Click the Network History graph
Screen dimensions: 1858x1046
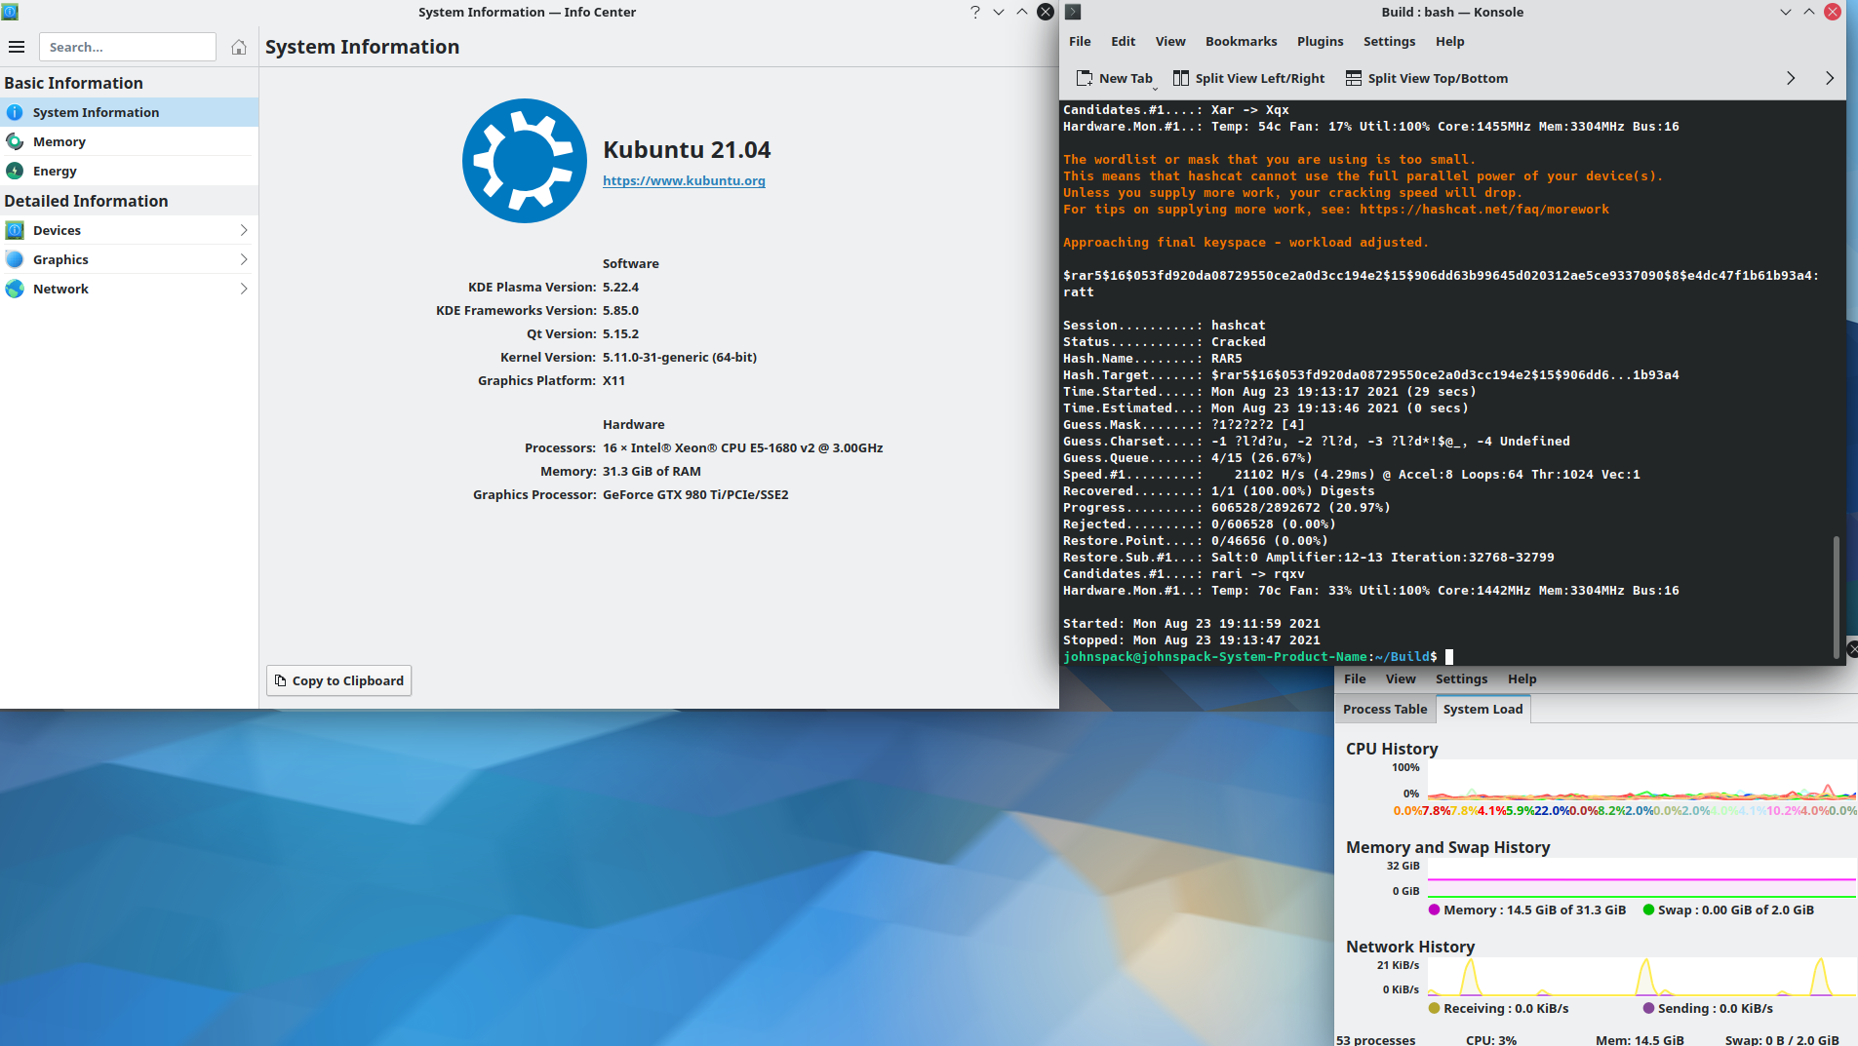[1642, 977]
